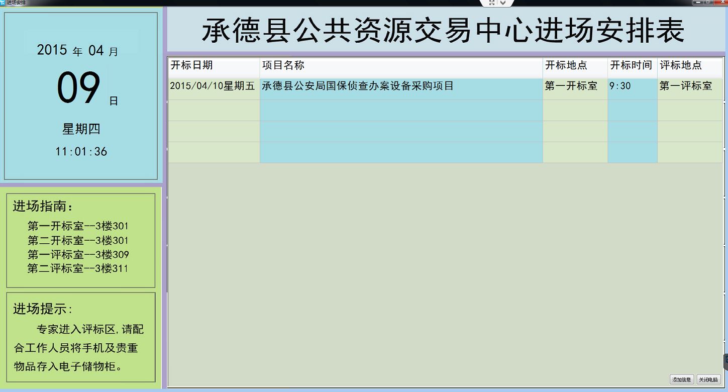Minimize the 进场安排 window

[x=698, y=3]
